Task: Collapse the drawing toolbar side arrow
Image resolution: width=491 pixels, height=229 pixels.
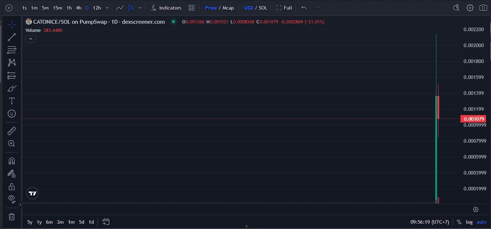Action: click(x=20, y=205)
